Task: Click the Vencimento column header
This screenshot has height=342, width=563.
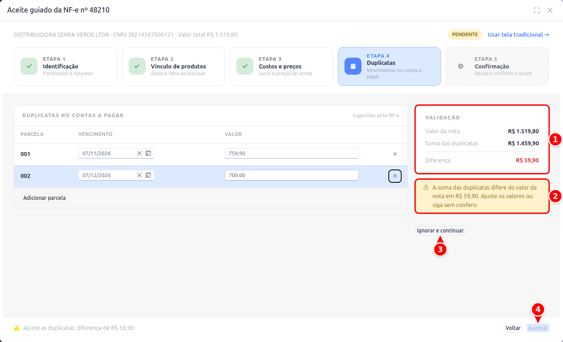Action: [96, 135]
